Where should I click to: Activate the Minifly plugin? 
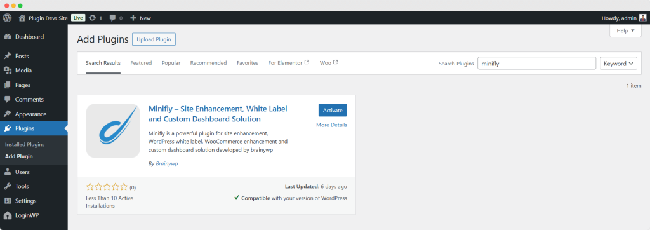[x=333, y=110]
